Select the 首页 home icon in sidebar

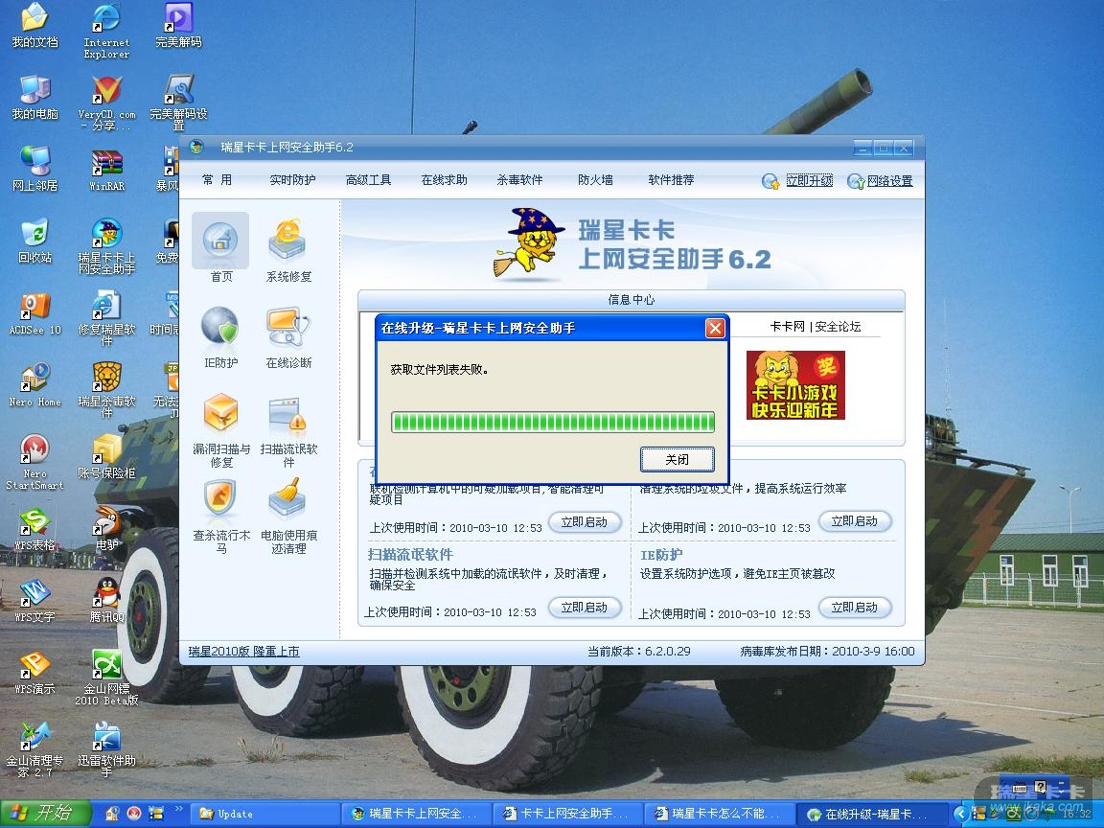[x=220, y=241]
